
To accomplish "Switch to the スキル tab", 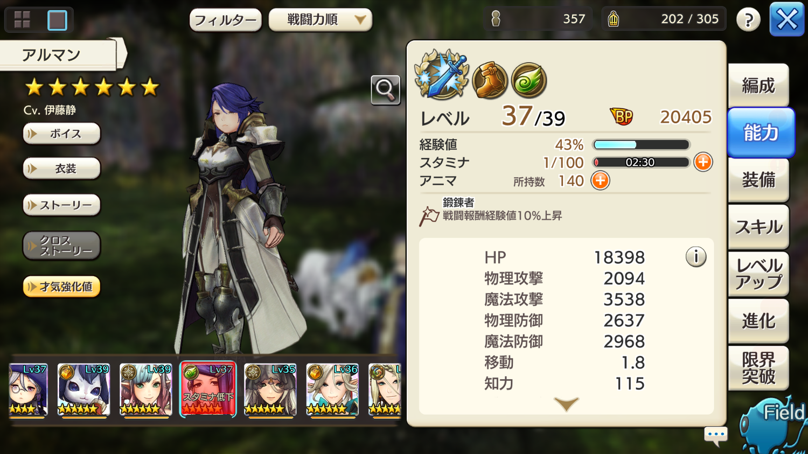I will click(x=758, y=227).
